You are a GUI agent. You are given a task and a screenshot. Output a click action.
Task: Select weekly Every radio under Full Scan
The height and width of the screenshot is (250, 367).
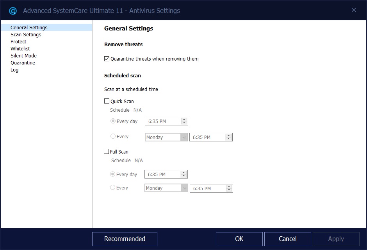(x=112, y=187)
